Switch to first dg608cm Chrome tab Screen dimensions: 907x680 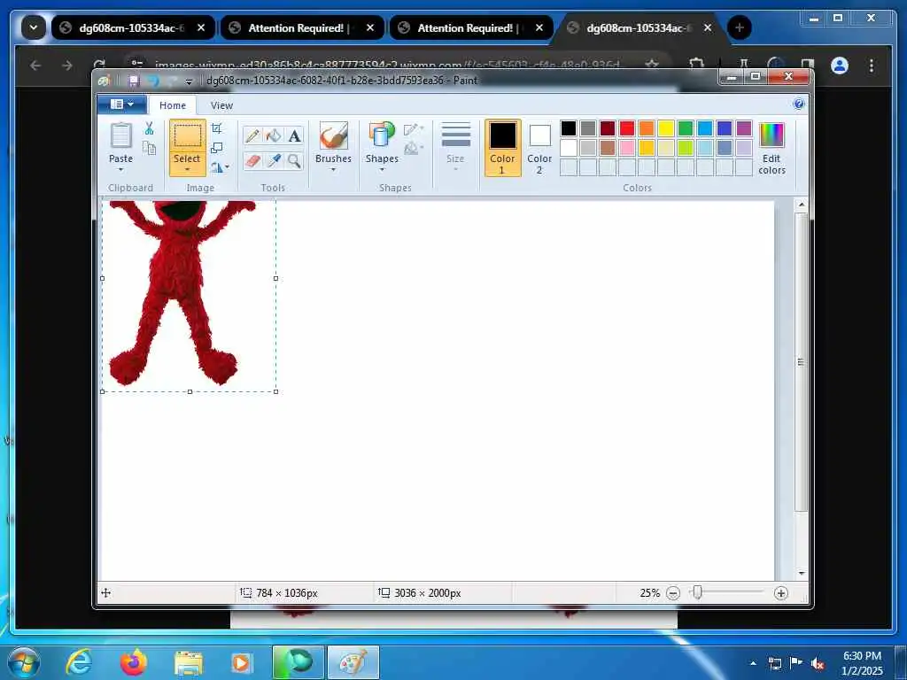tap(133, 27)
